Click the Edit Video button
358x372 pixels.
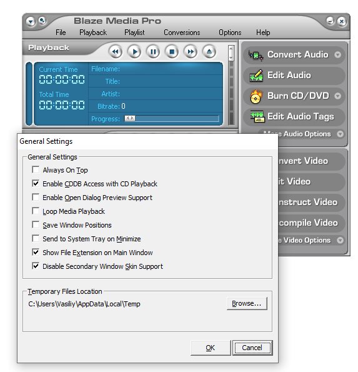coord(311,182)
